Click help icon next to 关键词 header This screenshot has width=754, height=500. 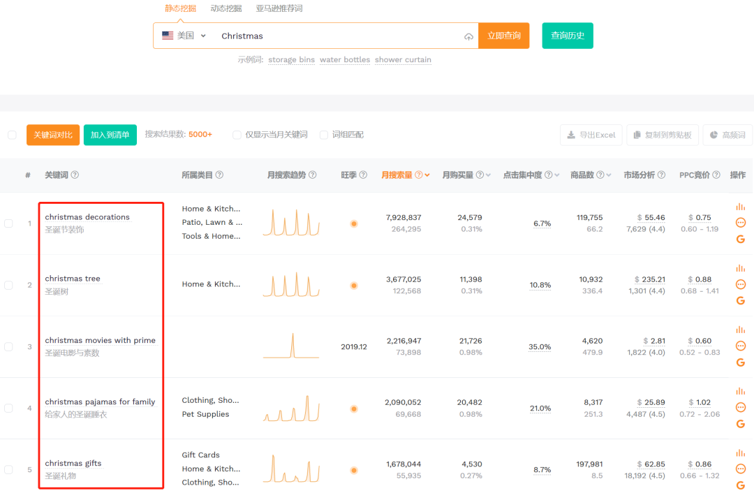point(75,175)
